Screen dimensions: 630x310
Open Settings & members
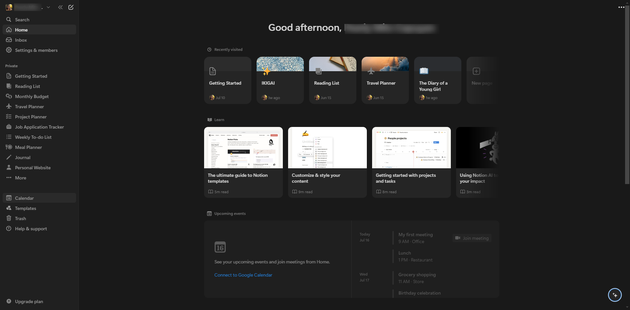coord(39,50)
